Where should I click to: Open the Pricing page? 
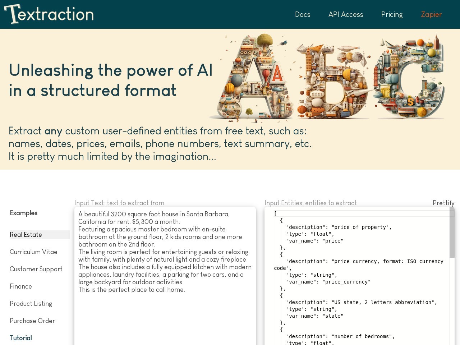392,14
